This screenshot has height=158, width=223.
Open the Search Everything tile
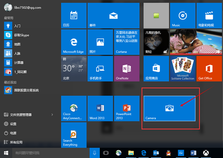point(74,135)
